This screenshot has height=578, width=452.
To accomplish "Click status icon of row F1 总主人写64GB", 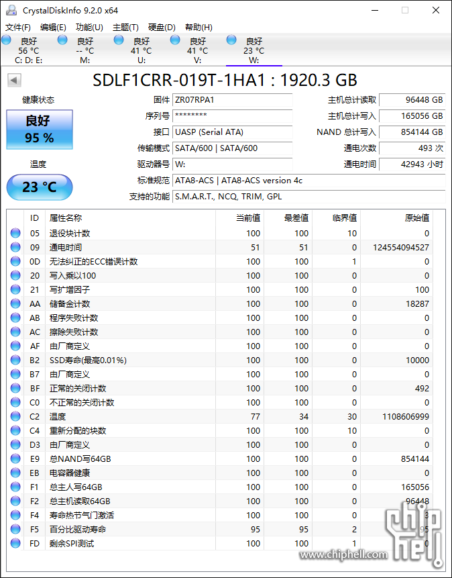I will pos(15,487).
